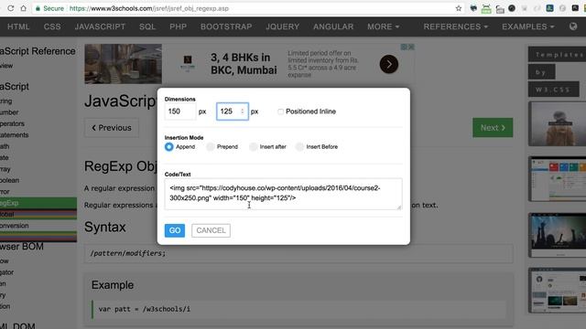586x329 pixels.
Task: Open the BOOTSTRAP tutorial tab
Action: point(226,27)
